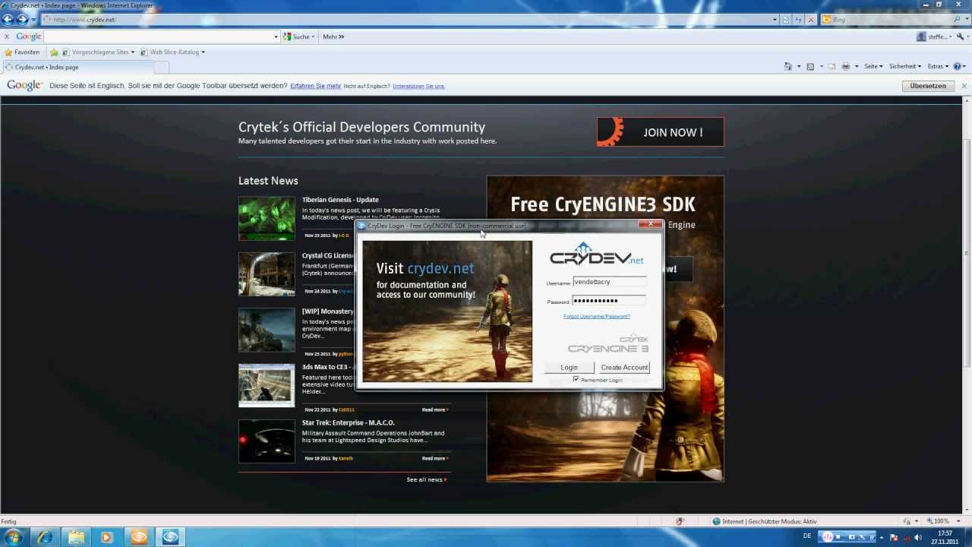The height and width of the screenshot is (547, 972).
Task: Expand the print options dropdown arrow
Action: click(x=857, y=66)
